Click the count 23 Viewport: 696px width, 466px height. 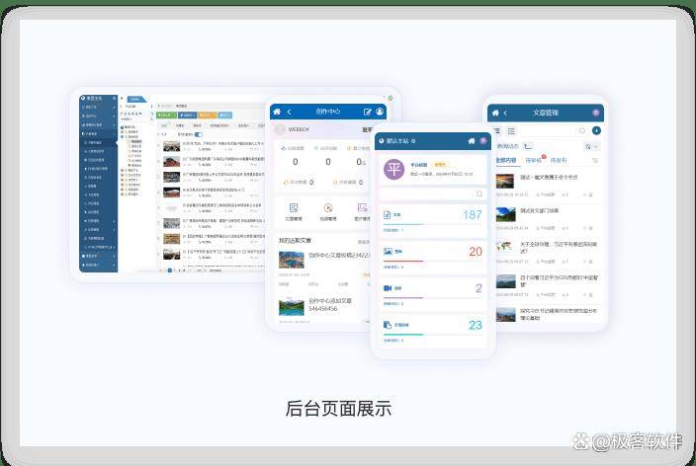coord(476,325)
